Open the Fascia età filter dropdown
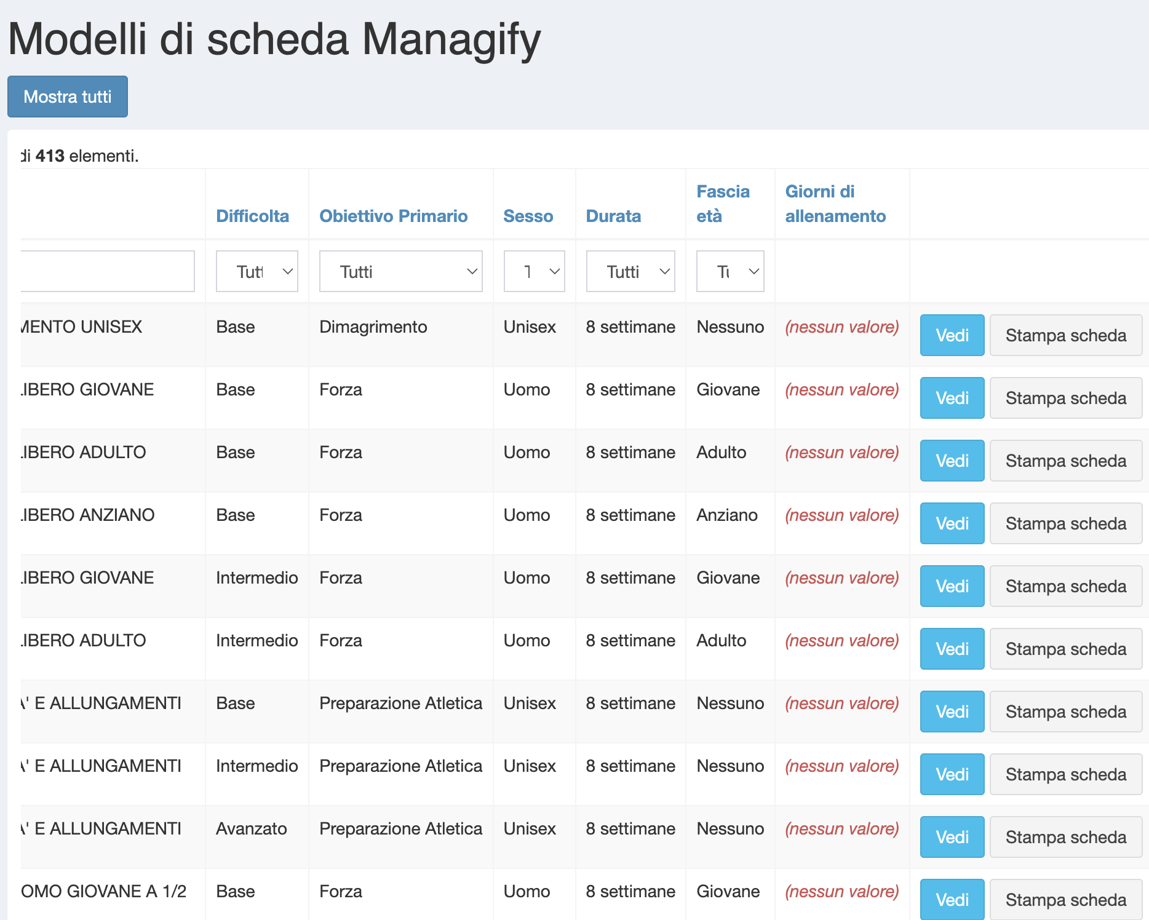The width and height of the screenshot is (1149, 920). click(x=730, y=271)
